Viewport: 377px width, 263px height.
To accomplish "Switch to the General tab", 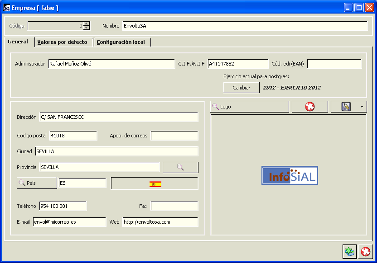I will point(18,42).
